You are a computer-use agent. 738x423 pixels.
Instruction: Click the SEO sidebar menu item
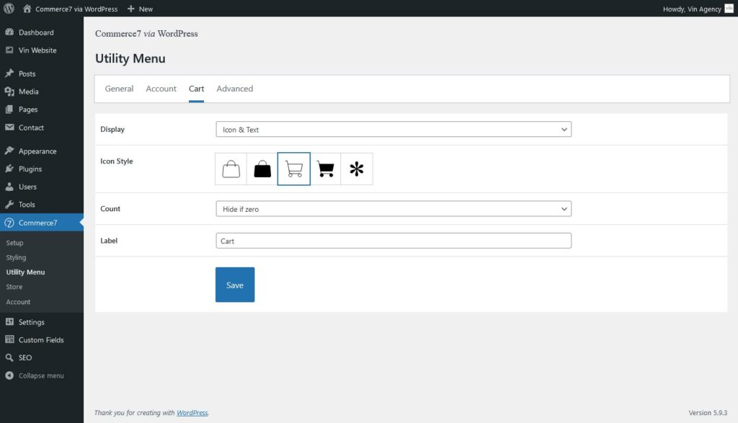(x=22, y=357)
